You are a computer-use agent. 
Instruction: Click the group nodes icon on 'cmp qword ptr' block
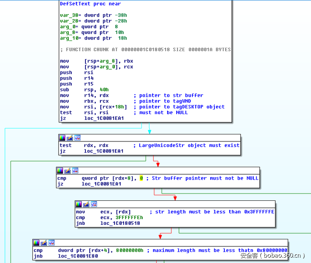75,170
